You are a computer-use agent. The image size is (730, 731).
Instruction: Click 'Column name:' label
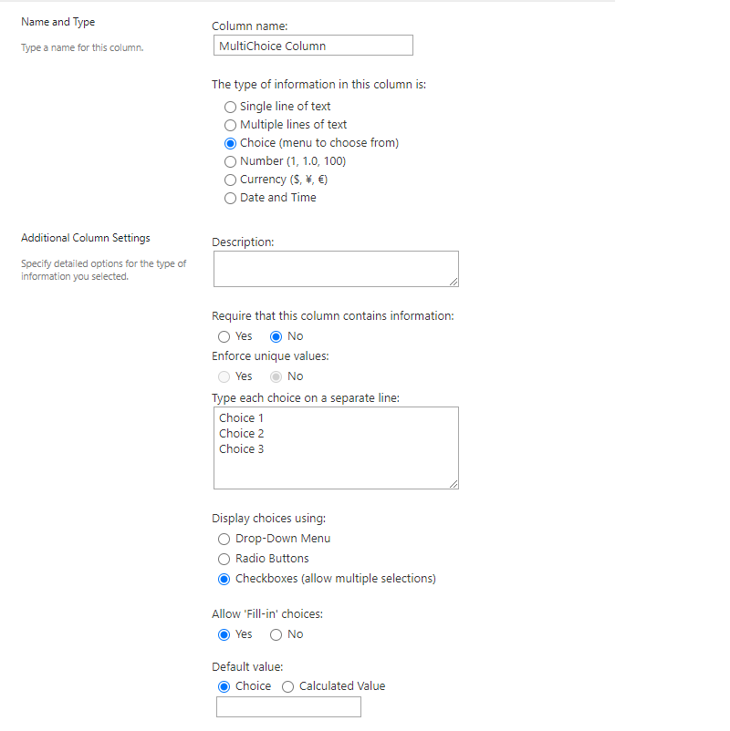pos(250,26)
